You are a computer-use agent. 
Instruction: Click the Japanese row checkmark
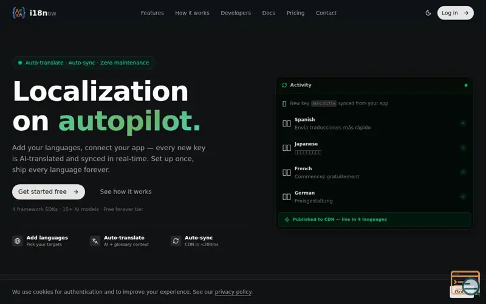click(x=463, y=147)
